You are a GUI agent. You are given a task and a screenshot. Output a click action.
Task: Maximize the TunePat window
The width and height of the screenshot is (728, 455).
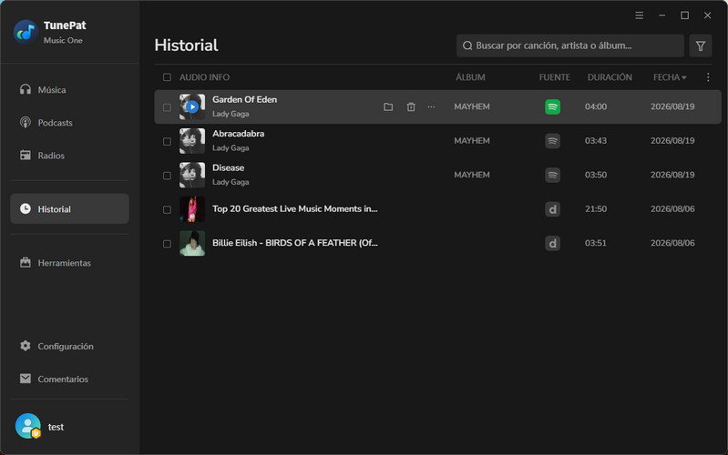[684, 15]
